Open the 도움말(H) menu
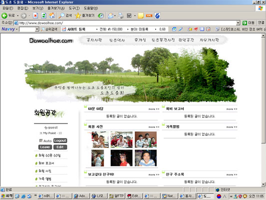 (x=91, y=8)
